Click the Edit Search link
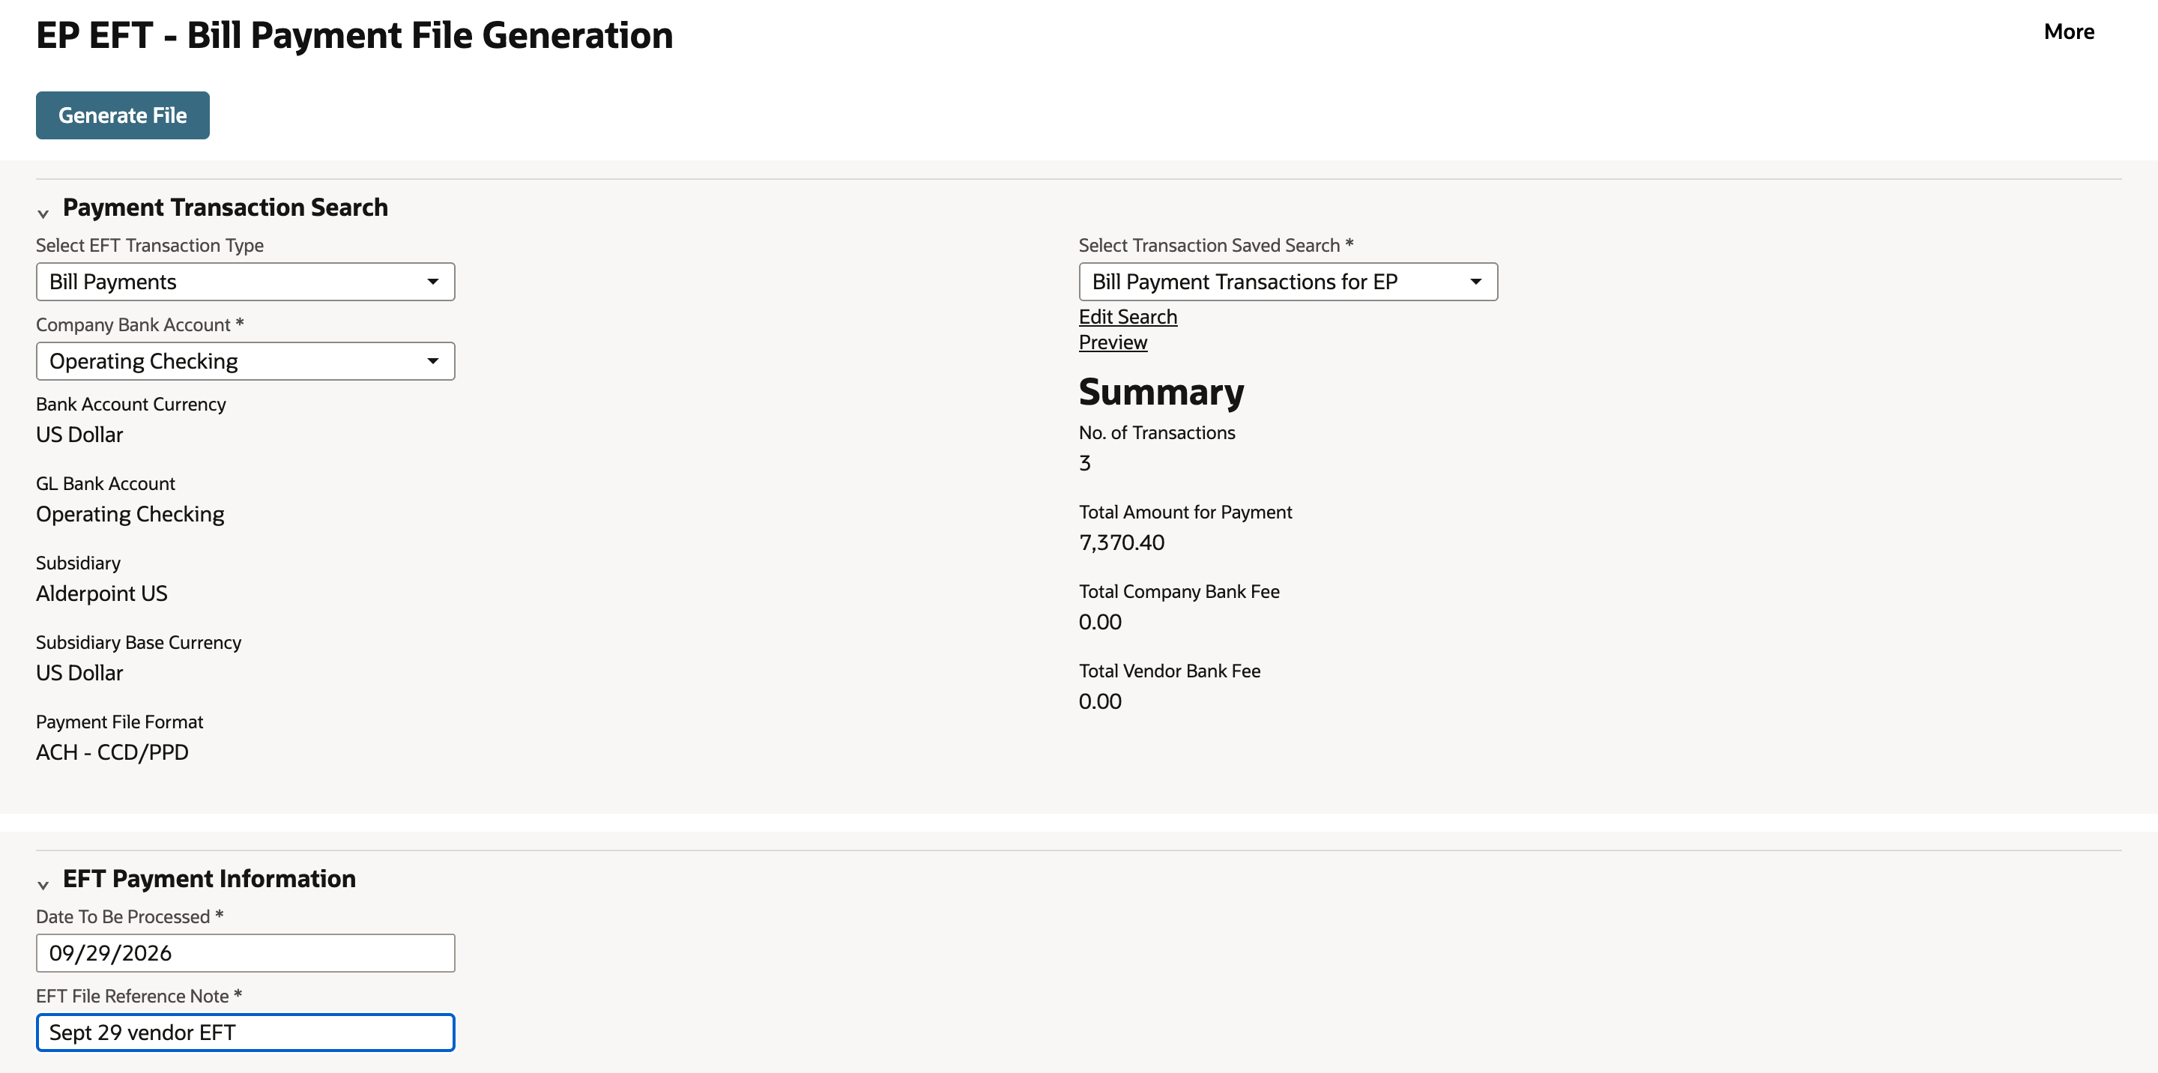The height and width of the screenshot is (1073, 2158). click(x=1128, y=317)
